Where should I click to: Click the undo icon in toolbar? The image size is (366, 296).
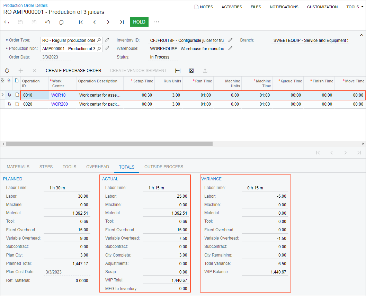(48, 22)
